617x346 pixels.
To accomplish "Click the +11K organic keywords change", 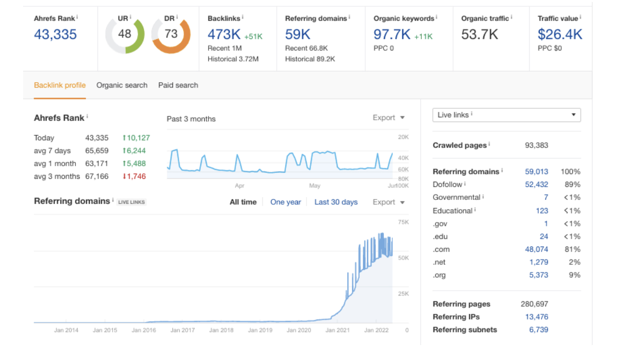I will [x=423, y=37].
